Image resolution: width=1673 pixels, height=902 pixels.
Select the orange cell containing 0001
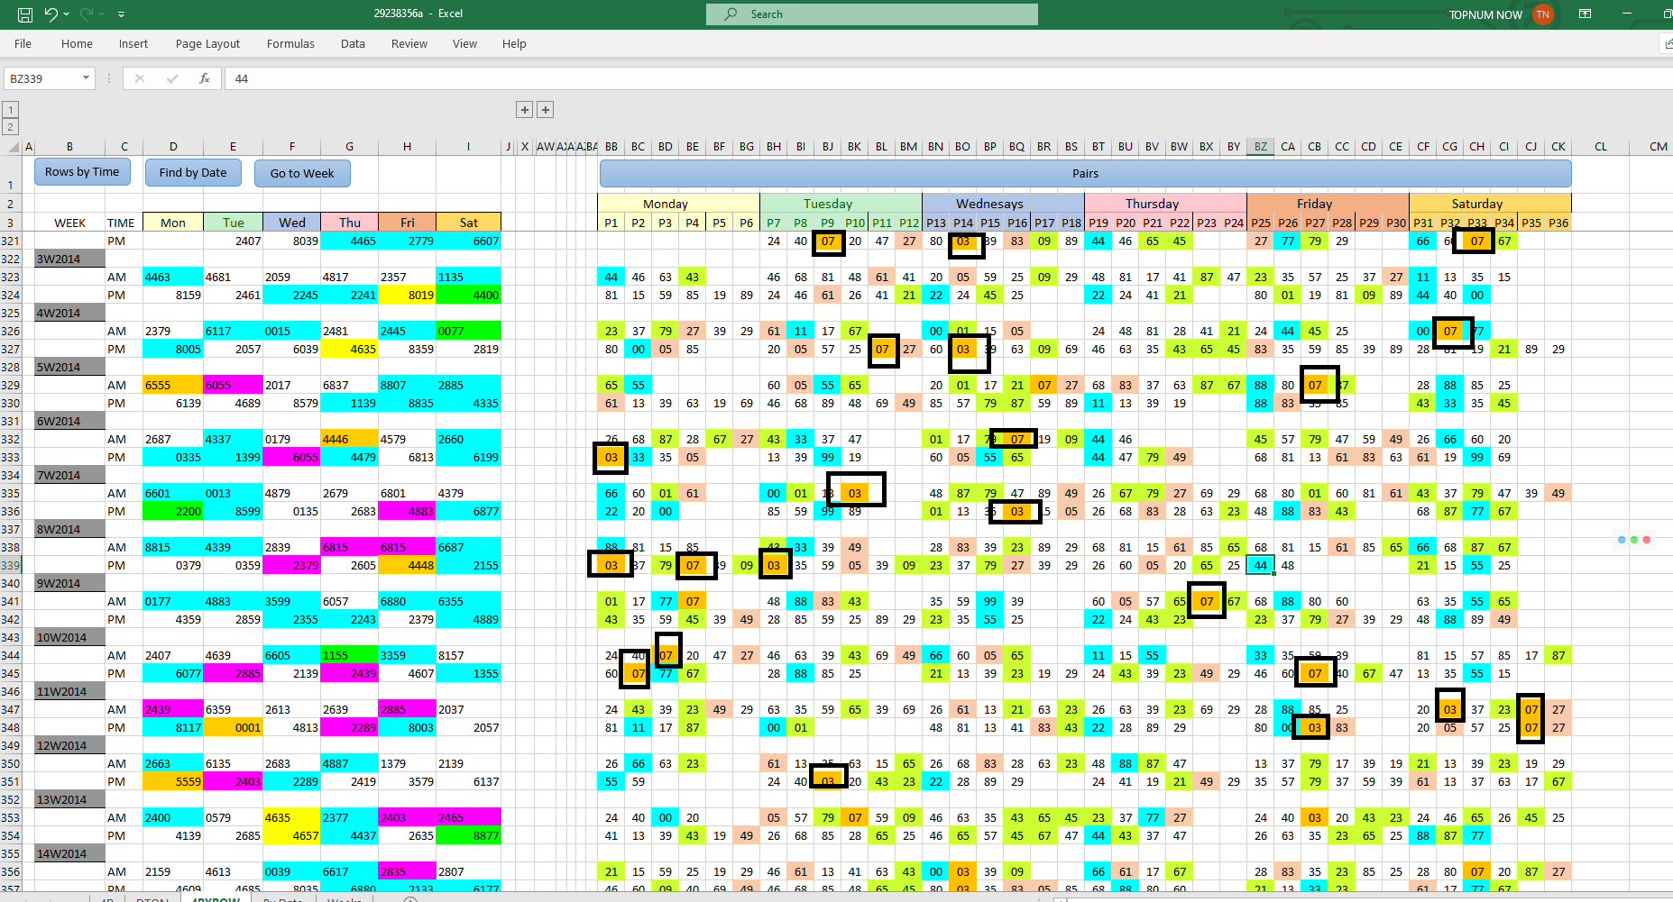(x=233, y=728)
